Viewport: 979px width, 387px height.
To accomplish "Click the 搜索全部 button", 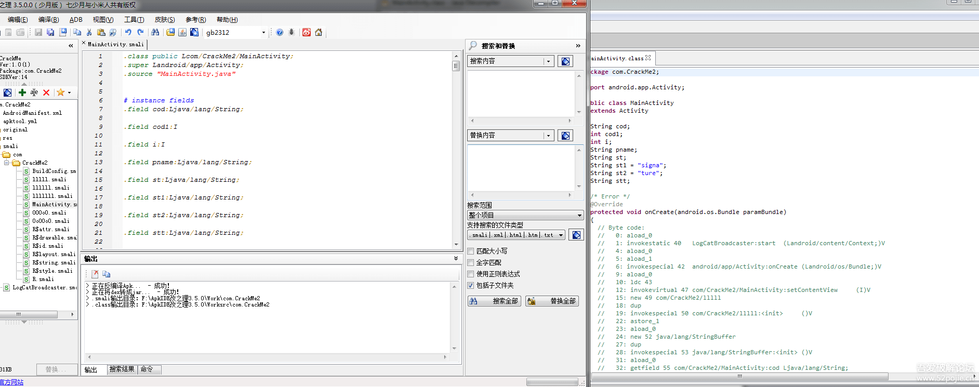I will (494, 301).
